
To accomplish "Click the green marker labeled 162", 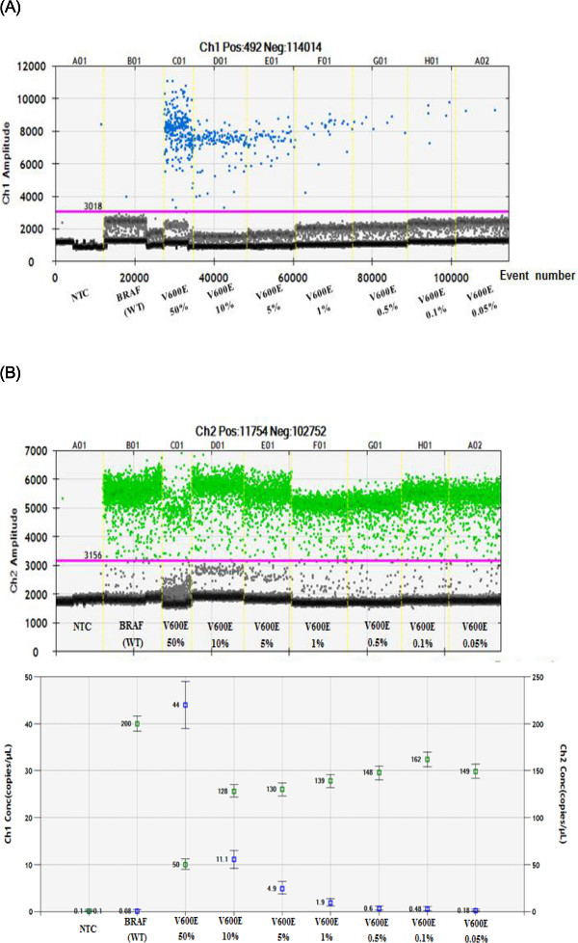I will [427, 760].
